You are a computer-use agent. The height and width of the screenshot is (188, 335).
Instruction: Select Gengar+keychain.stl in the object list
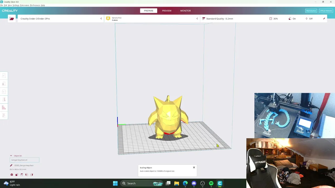pyautogui.click(x=24, y=160)
